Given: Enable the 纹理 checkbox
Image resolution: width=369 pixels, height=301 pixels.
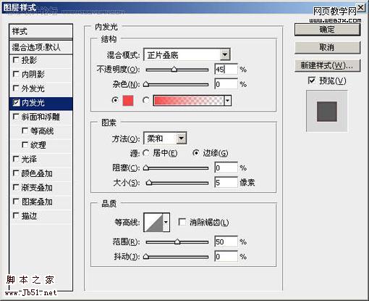Looking at the screenshot, I should [25, 145].
